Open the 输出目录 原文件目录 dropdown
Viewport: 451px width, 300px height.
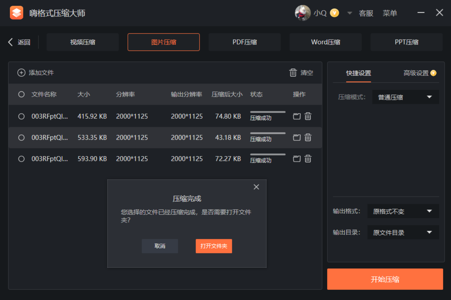pos(403,232)
